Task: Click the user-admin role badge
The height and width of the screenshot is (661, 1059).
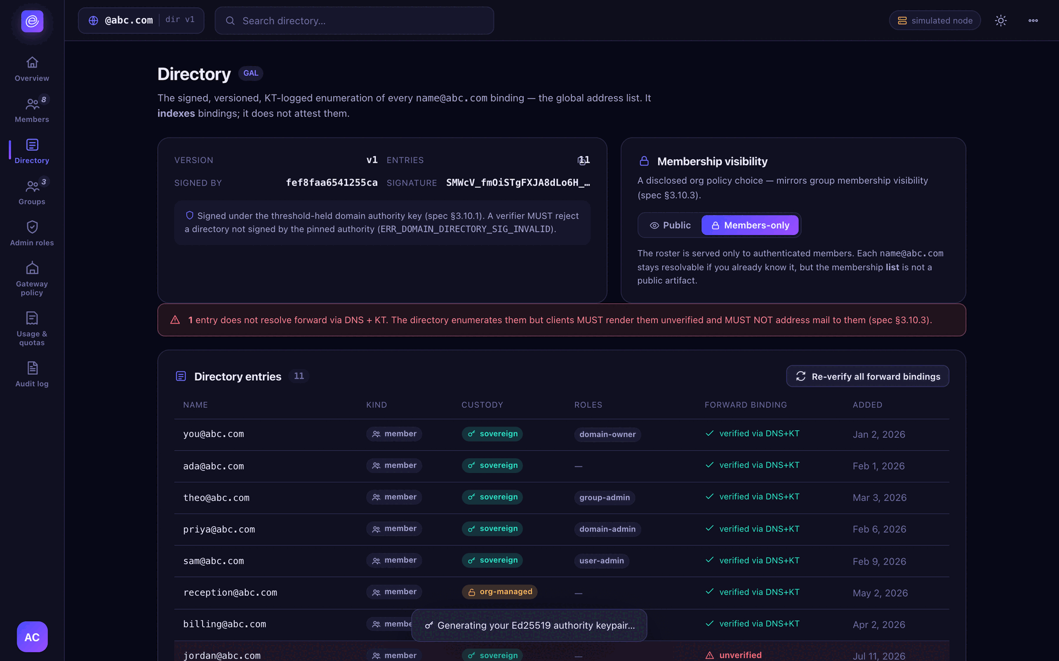Action: tap(601, 561)
